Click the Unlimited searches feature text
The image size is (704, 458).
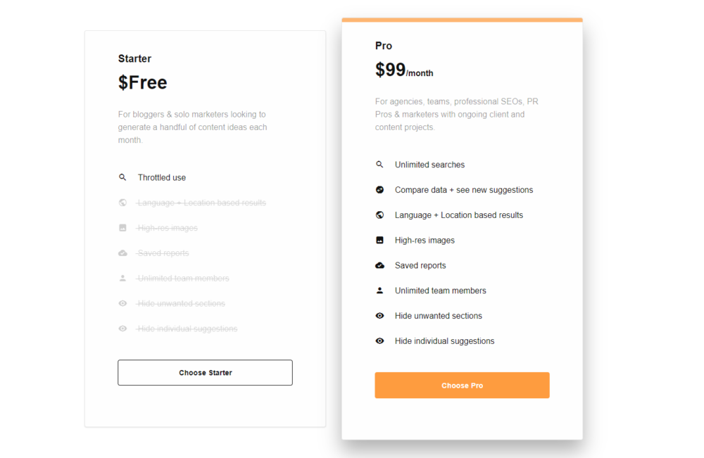(x=429, y=165)
